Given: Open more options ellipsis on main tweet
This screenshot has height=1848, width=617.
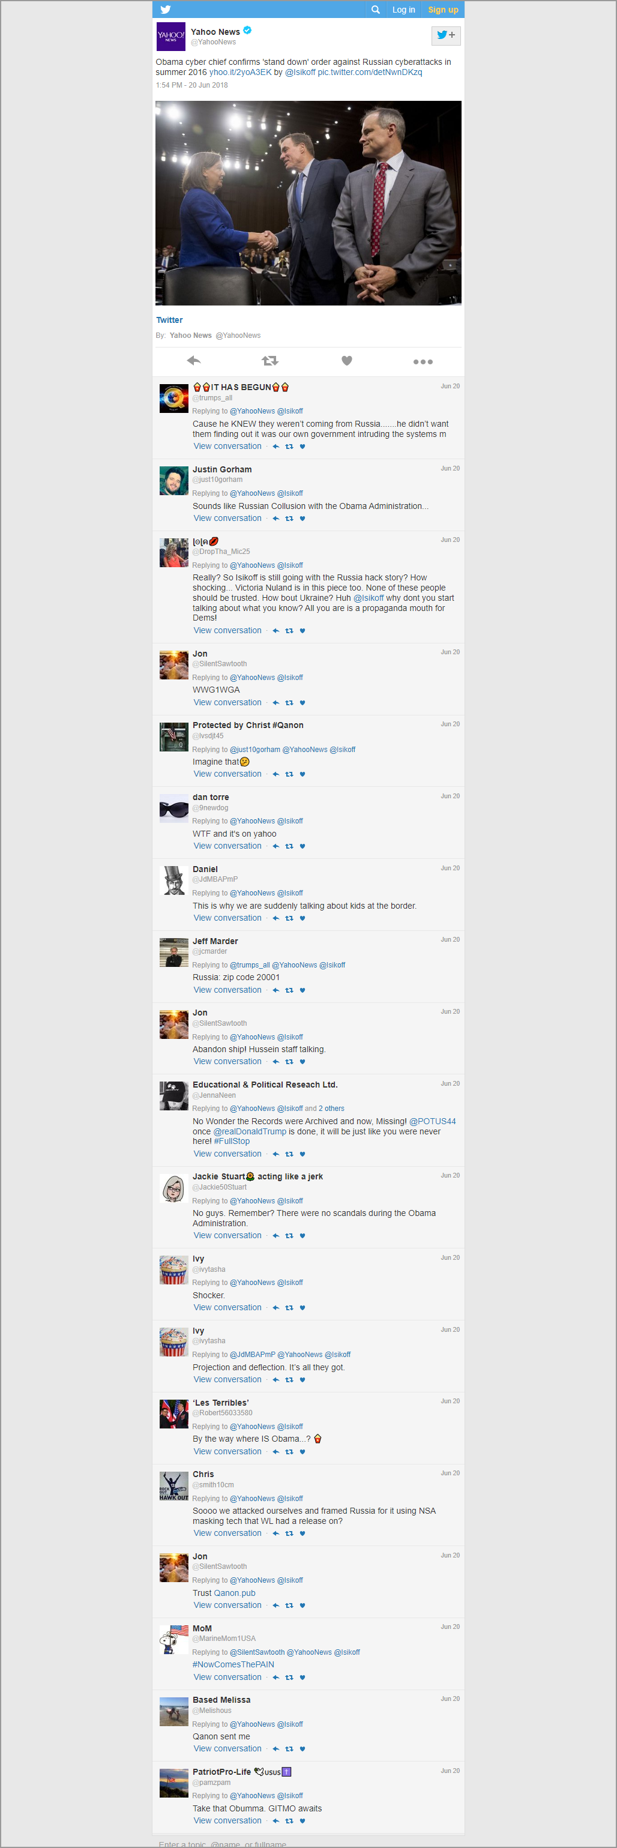Looking at the screenshot, I should 423,361.
